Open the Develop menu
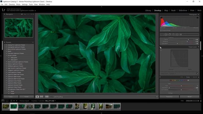This screenshot has width=203, height=114. (12, 4)
